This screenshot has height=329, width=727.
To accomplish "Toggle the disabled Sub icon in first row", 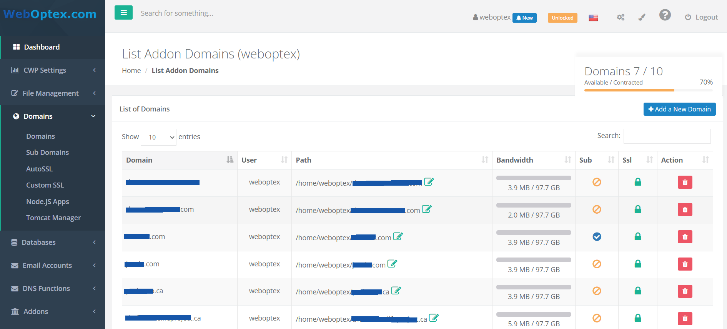I will click(x=597, y=182).
